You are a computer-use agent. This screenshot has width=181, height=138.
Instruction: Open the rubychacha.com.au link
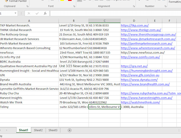click(x=151, y=93)
